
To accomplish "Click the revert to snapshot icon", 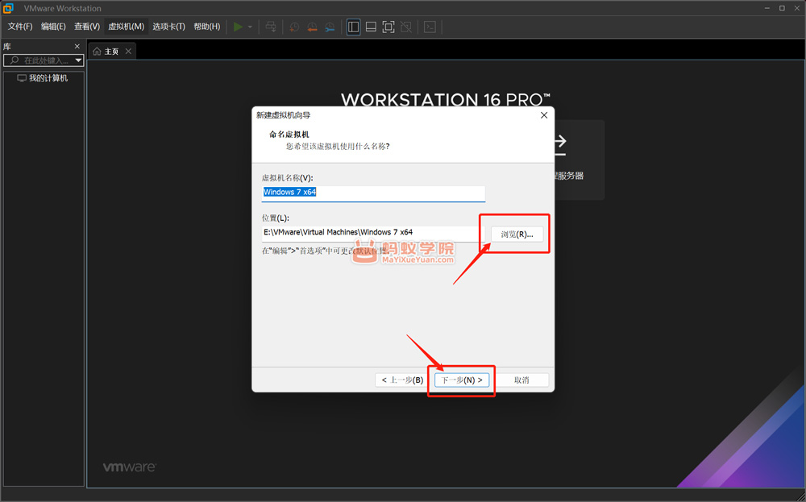I will (x=312, y=27).
